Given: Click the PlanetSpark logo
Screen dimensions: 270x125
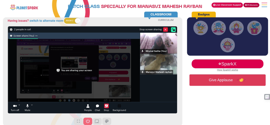Looking at the screenshot, I should point(24,7).
